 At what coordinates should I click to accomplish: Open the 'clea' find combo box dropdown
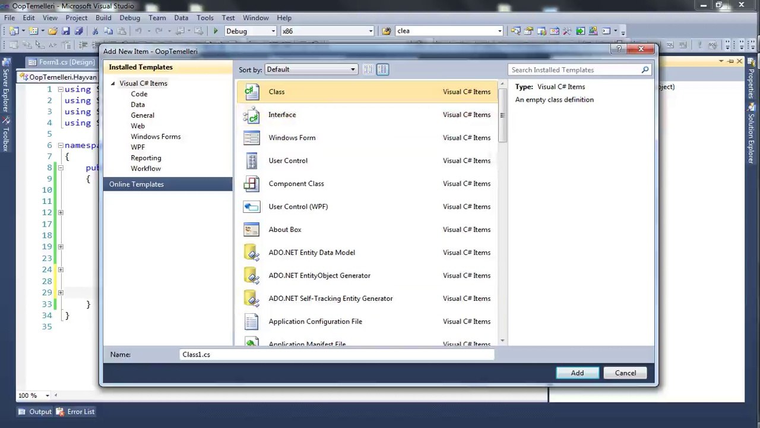pos(499,31)
